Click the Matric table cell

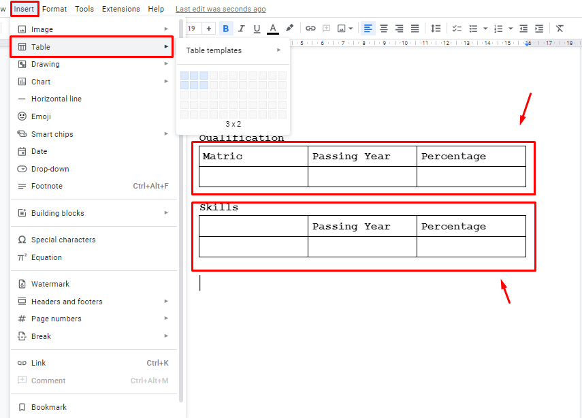[253, 157]
